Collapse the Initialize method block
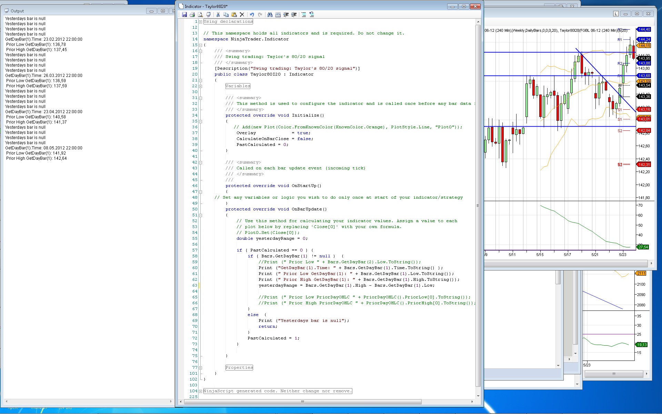This screenshot has width=662, height=414. (200, 121)
